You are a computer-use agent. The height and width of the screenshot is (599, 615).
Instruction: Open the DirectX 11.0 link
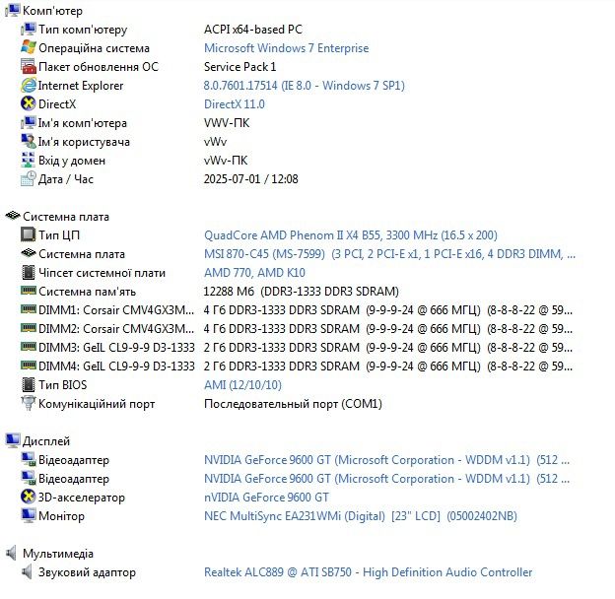235,103
